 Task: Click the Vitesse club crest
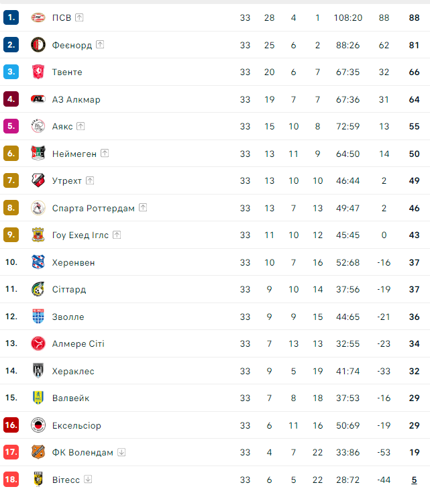coord(38,480)
